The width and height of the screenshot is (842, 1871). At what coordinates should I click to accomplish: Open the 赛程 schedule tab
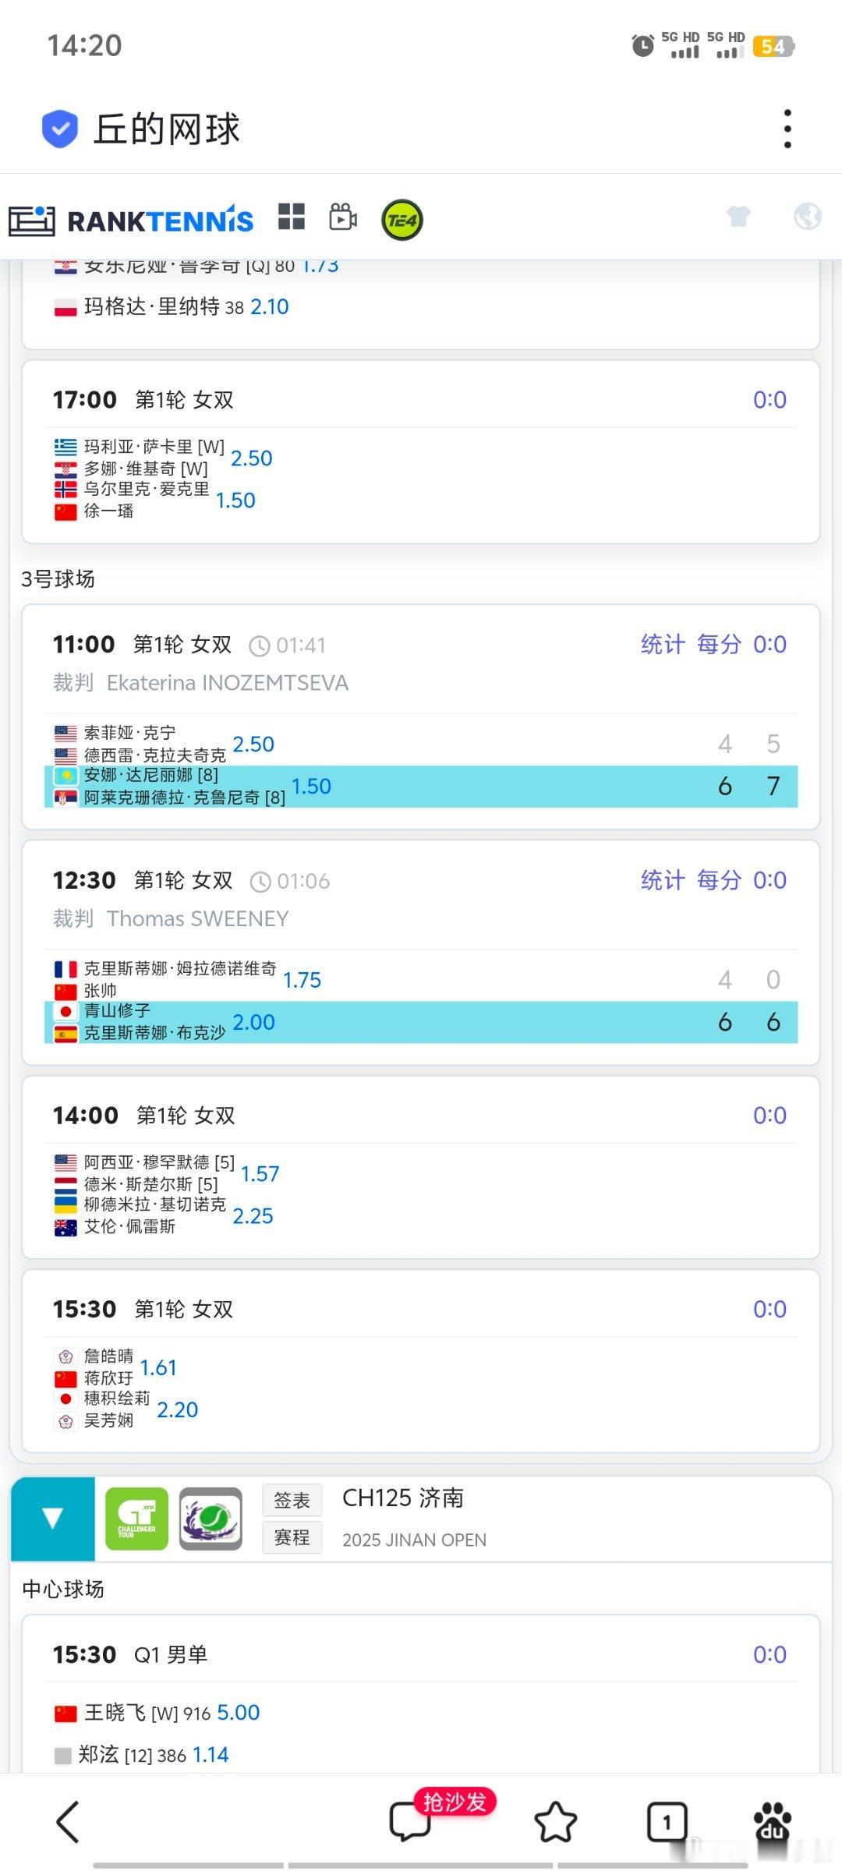click(292, 1537)
